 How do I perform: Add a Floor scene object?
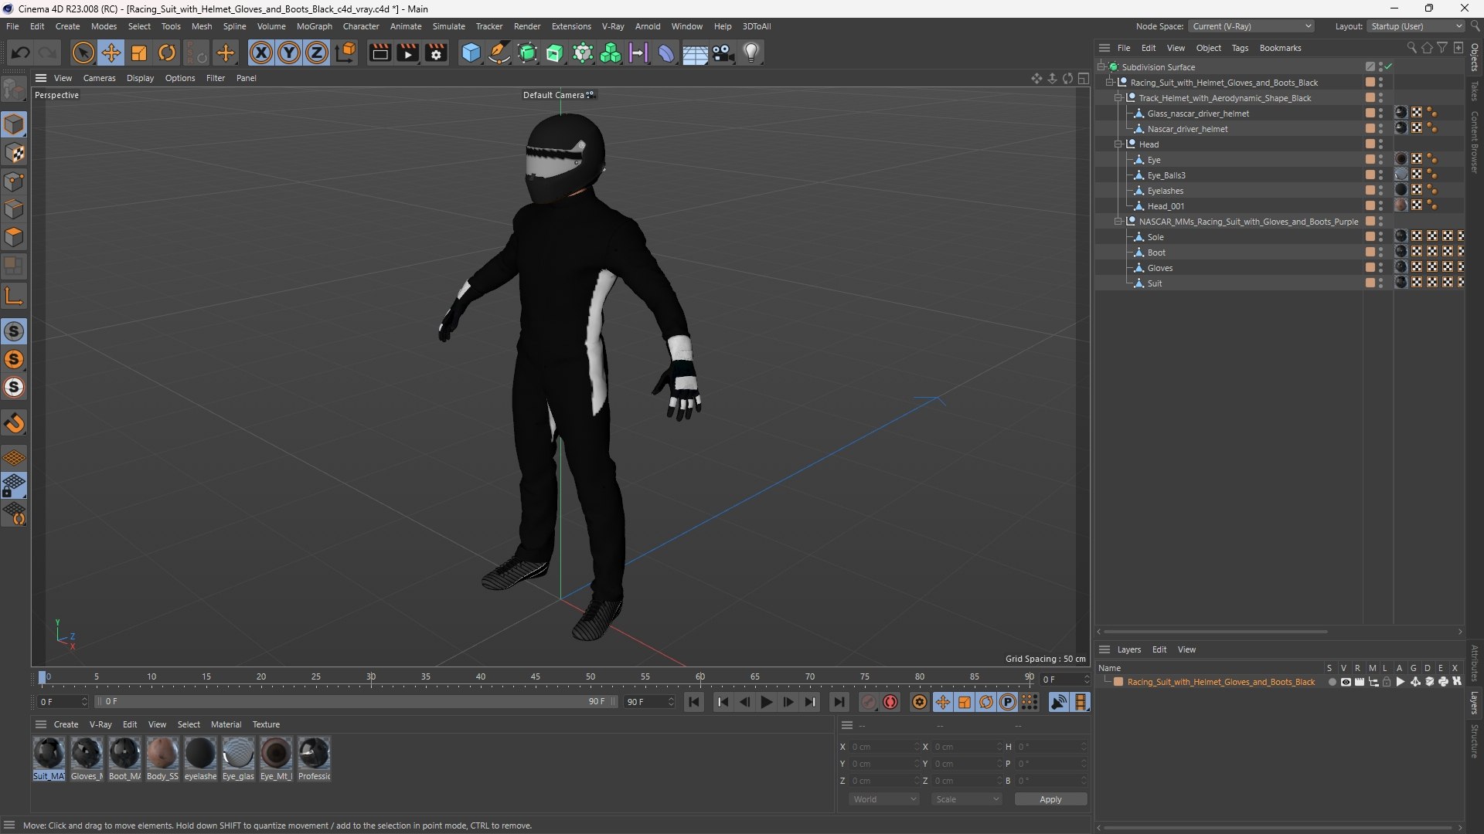pos(695,53)
